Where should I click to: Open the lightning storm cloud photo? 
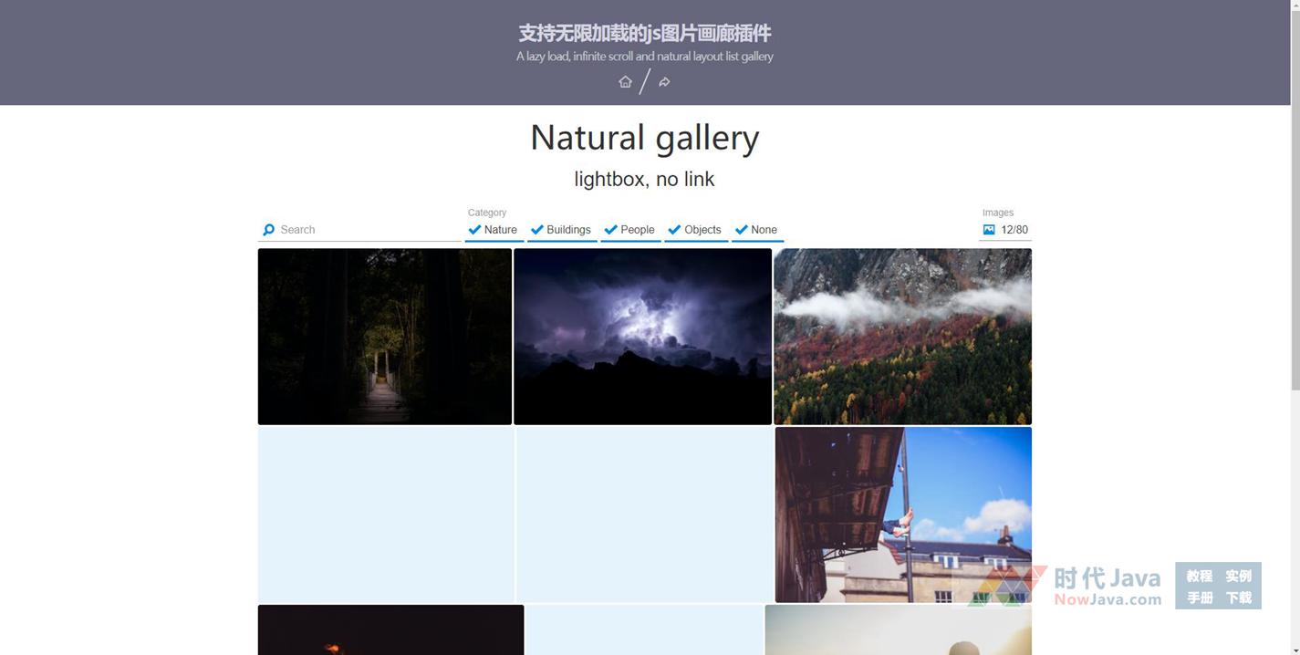(x=642, y=336)
